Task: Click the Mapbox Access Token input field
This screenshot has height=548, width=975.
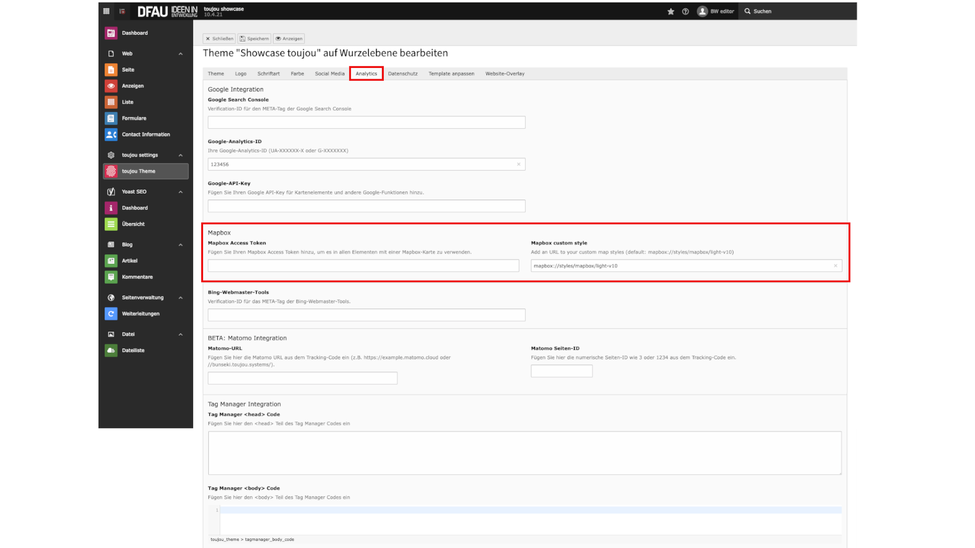Action: click(x=363, y=266)
